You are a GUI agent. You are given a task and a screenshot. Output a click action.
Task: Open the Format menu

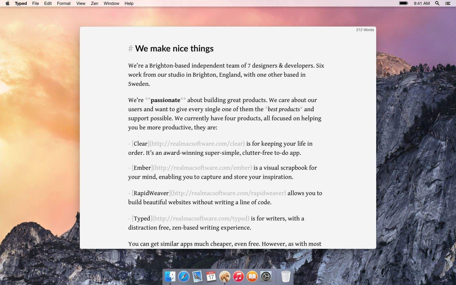coord(64,3)
